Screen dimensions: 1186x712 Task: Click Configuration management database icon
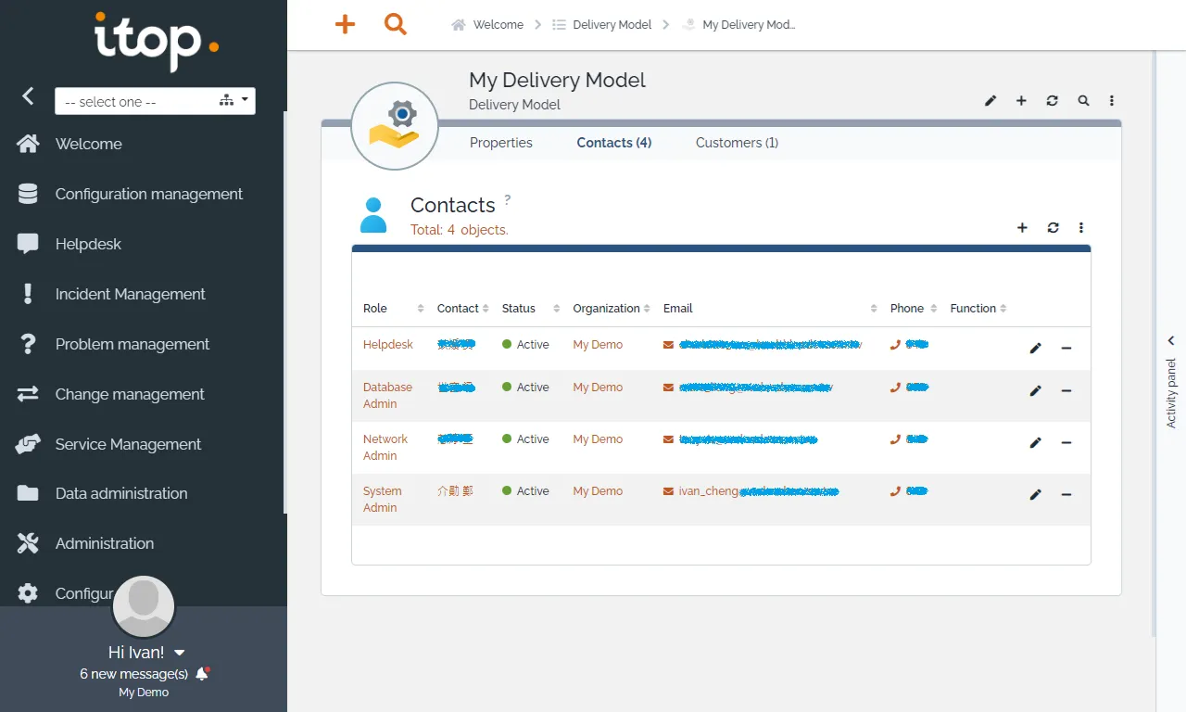(28, 194)
